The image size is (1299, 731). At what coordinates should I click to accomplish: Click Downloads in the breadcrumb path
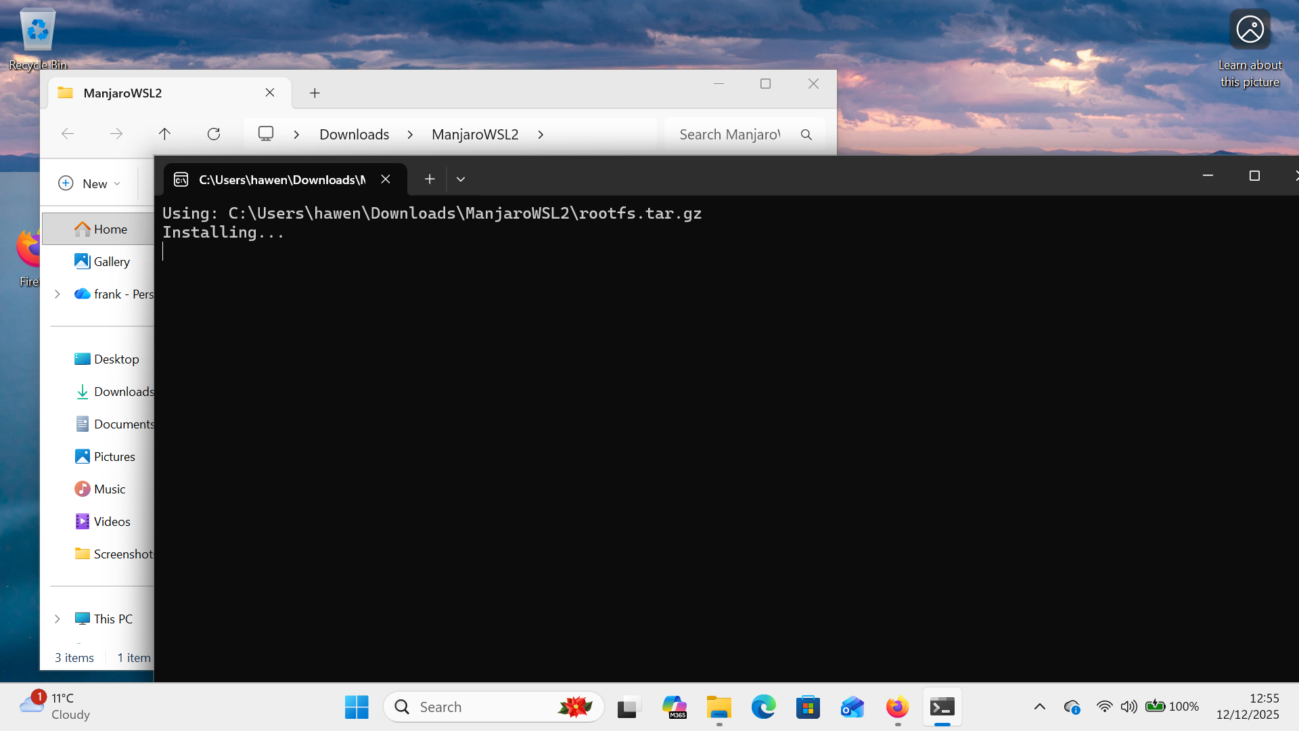point(354,134)
